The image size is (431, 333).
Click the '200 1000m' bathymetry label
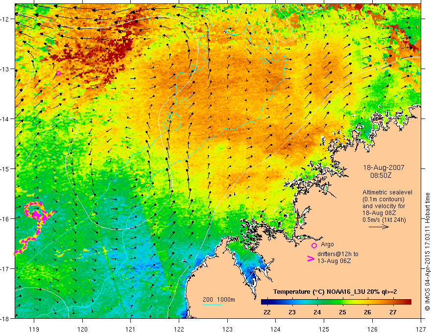click(x=219, y=300)
